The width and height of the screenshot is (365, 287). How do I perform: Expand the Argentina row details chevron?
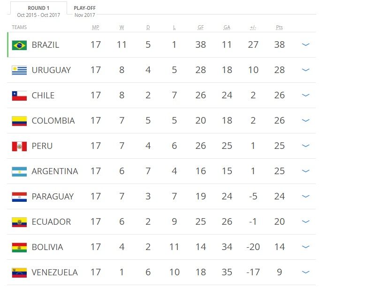coord(305,171)
